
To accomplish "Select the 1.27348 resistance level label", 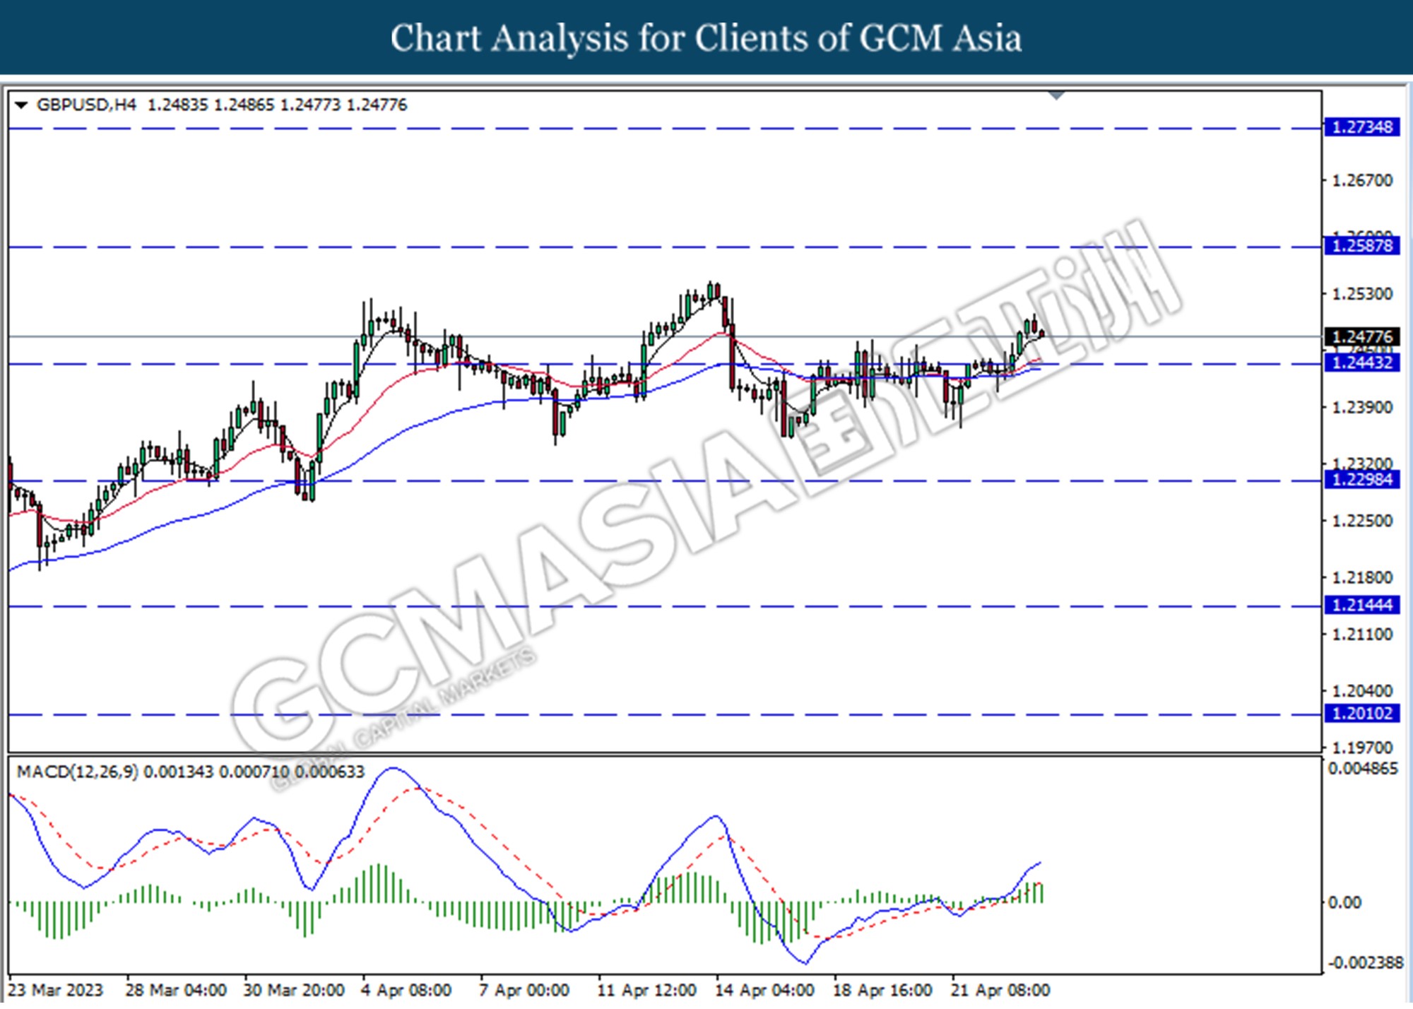I will [1361, 128].
